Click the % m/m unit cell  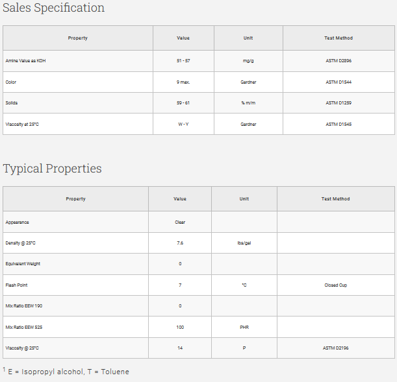click(248, 103)
